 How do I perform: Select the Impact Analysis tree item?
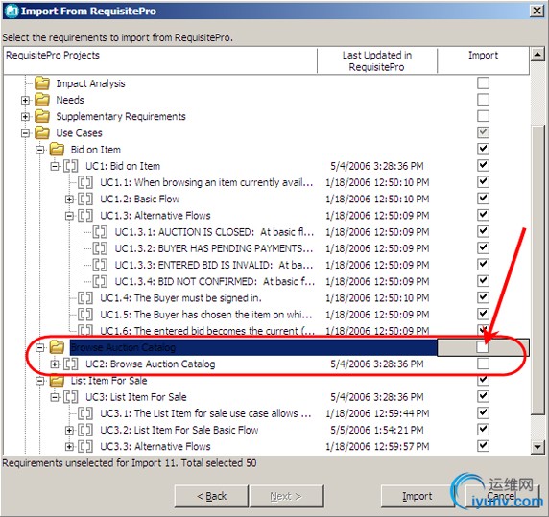coord(90,83)
